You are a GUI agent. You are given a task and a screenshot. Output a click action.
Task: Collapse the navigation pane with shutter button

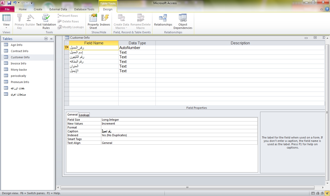(51, 39)
